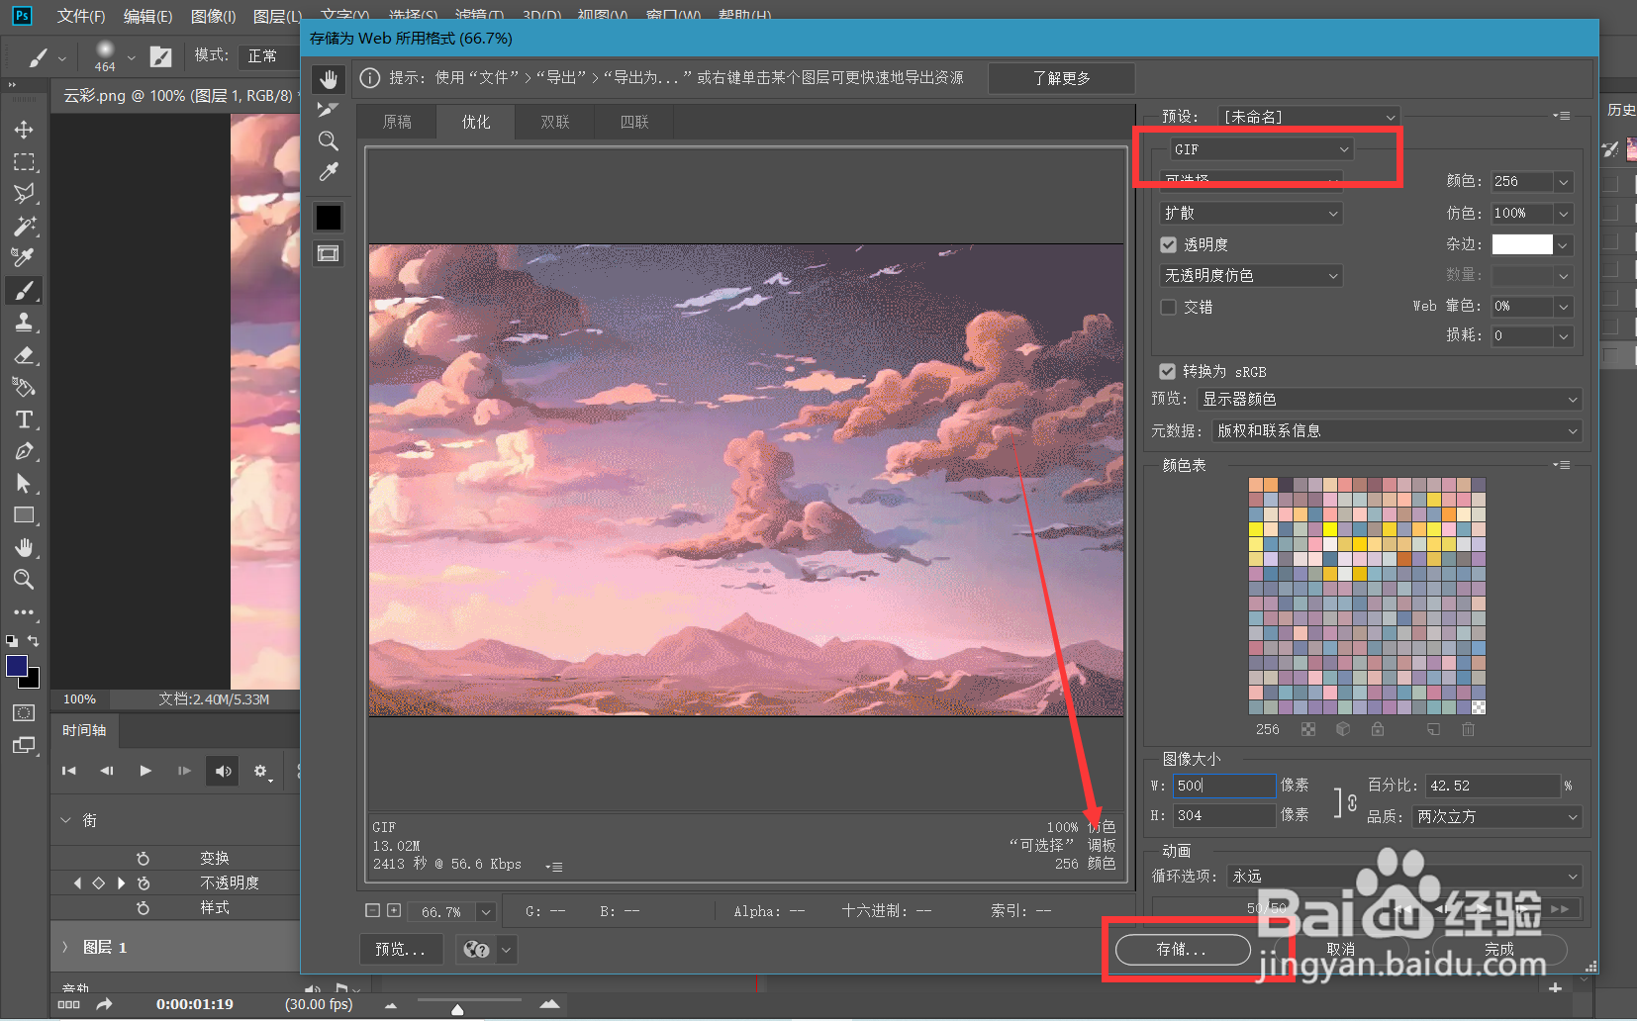This screenshot has height=1021, width=1637.
Task: Select the Eyedropper tool in dialog
Action: (x=328, y=172)
